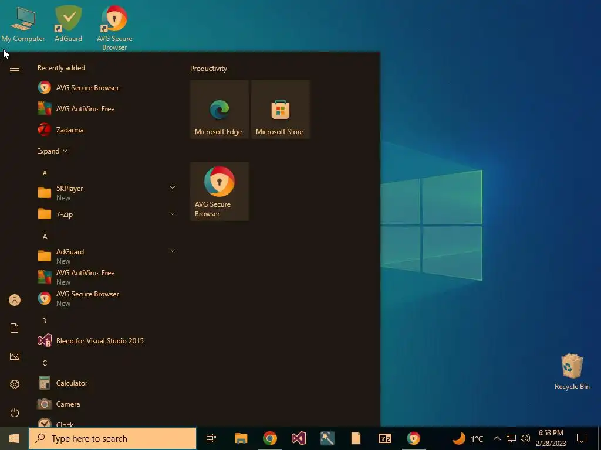601x450 pixels.
Task: Open 7-Zip from the taskbar
Action: 385,438
